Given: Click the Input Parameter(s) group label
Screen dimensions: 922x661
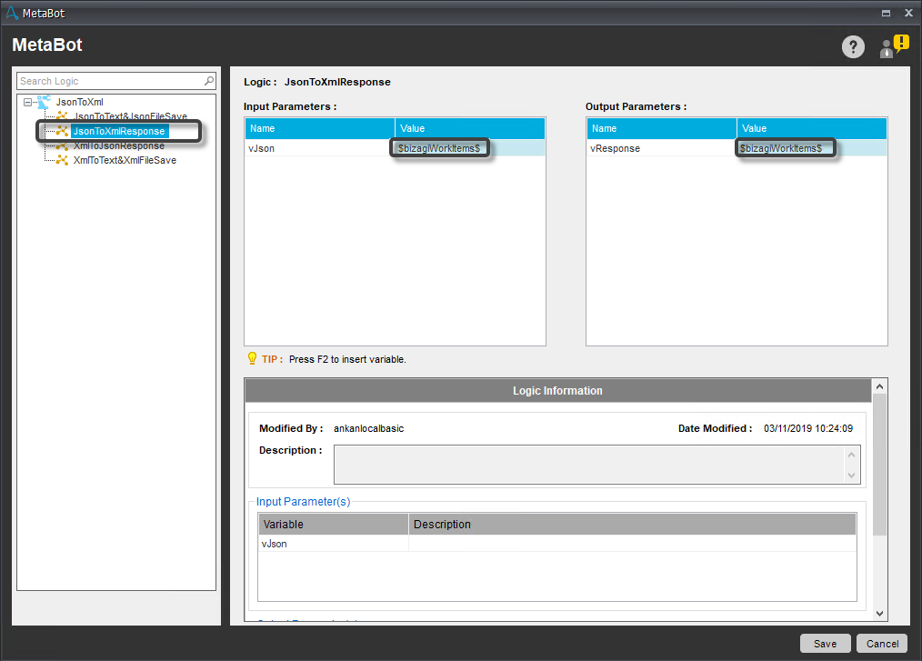Looking at the screenshot, I should (x=303, y=502).
